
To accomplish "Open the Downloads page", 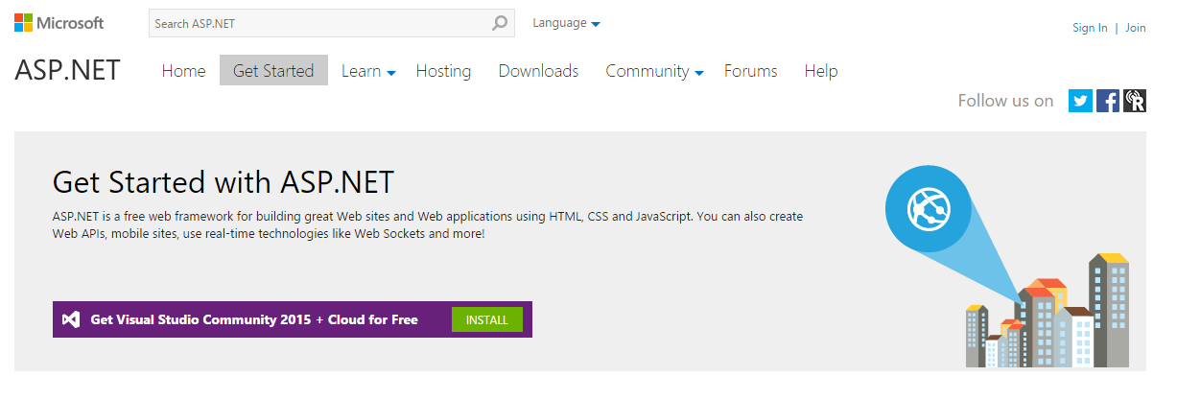I will [538, 71].
